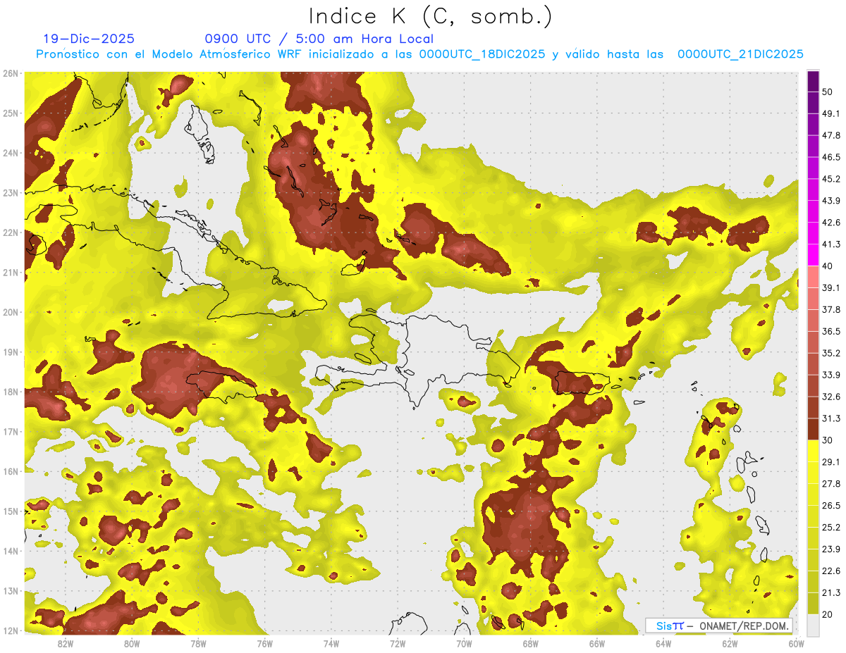Click the colorbar value 31.3
846x653 pixels.
(x=830, y=418)
